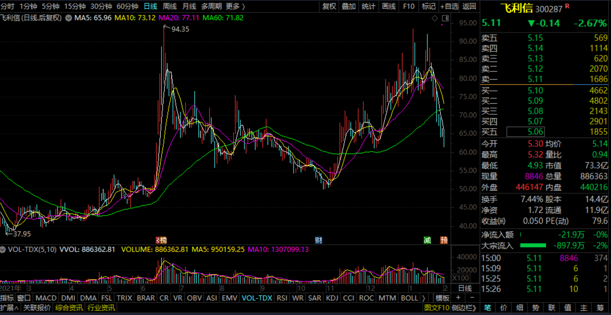The height and width of the screenshot is (315, 611).
Task: Click the plus button to add an indicator panel
Action: coord(458,298)
